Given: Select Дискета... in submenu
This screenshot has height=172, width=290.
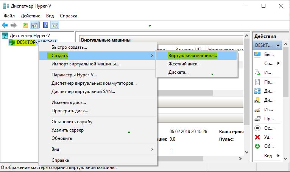Looking at the screenshot, I should coord(196,72).
